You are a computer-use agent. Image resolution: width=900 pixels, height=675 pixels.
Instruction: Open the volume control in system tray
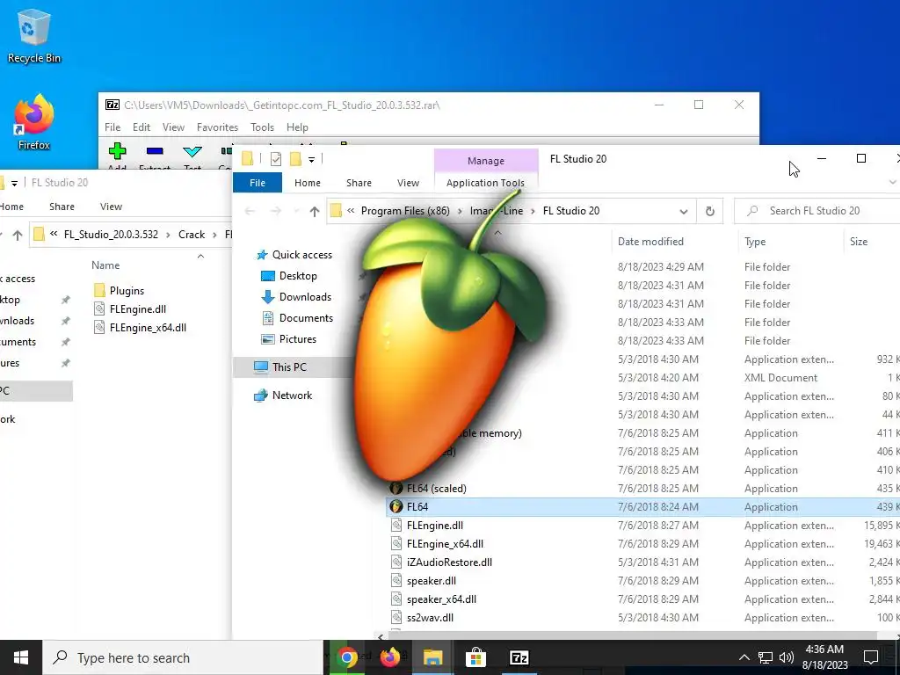click(787, 657)
